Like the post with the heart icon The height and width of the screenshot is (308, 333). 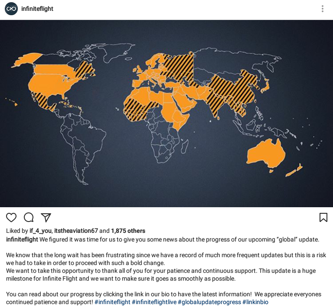[11, 218]
